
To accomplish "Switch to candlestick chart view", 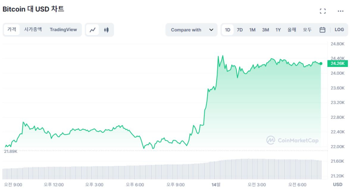I will [x=106, y=30].
